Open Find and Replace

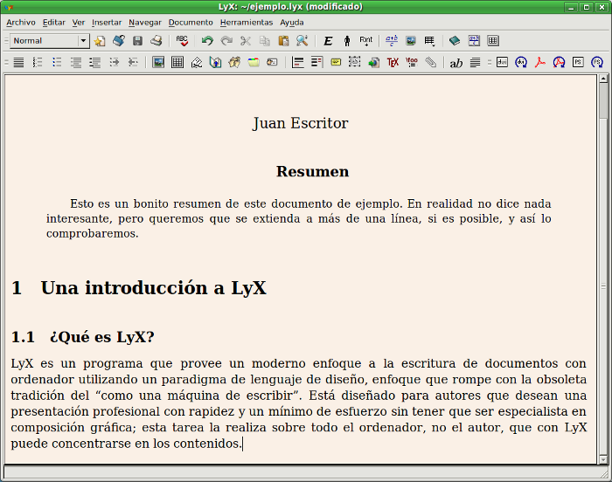(303, 40)
